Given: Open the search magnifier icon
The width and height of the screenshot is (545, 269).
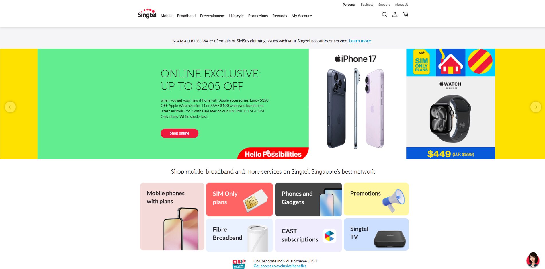Looking at the screenshot, I should tap(384, 14).
